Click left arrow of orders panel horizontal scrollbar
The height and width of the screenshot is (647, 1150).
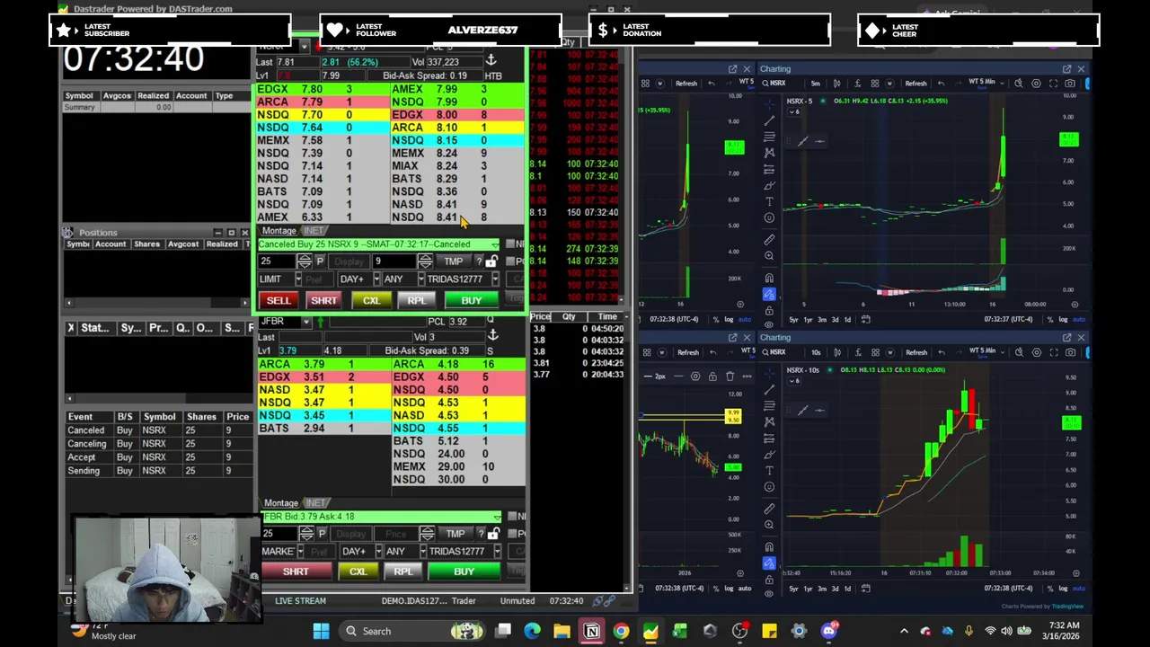tap(70, 397)
